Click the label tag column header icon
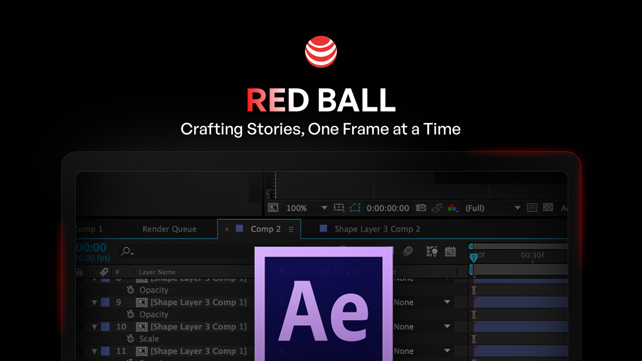Image resolution: width=642 pixels, height=361 pixels. pos(104,272)
